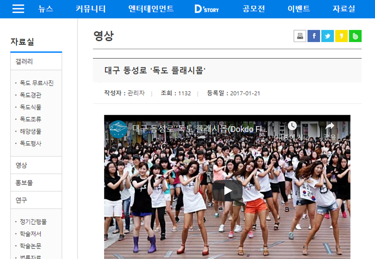This screenshot has height=259, width=375.
Task: Share the page on Facebook
Action: [x=314, y=36]
